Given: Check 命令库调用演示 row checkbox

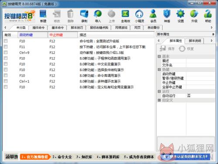Looking at the screenshot, I should coord(6,75).
